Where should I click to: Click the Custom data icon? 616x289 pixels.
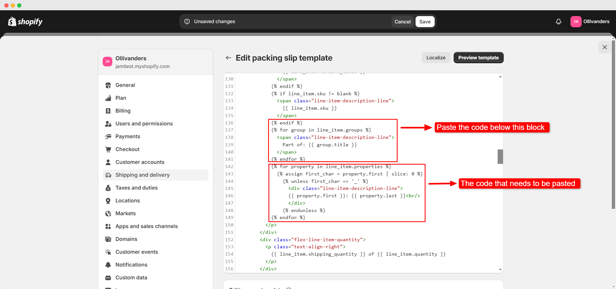(x=108, y=278)
